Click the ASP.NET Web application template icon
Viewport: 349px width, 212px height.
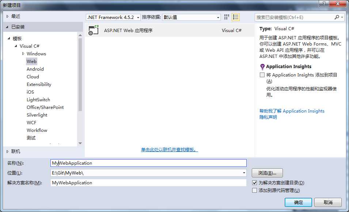(x=94, y=30)
